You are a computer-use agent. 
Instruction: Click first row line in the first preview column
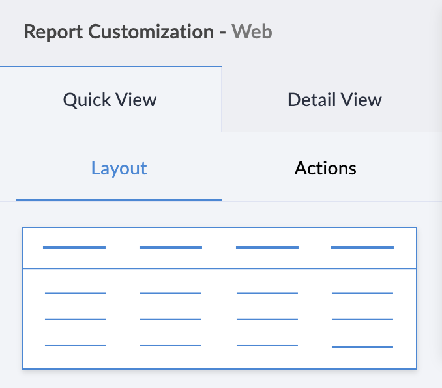pyautogui.click(x=76, y=294)
